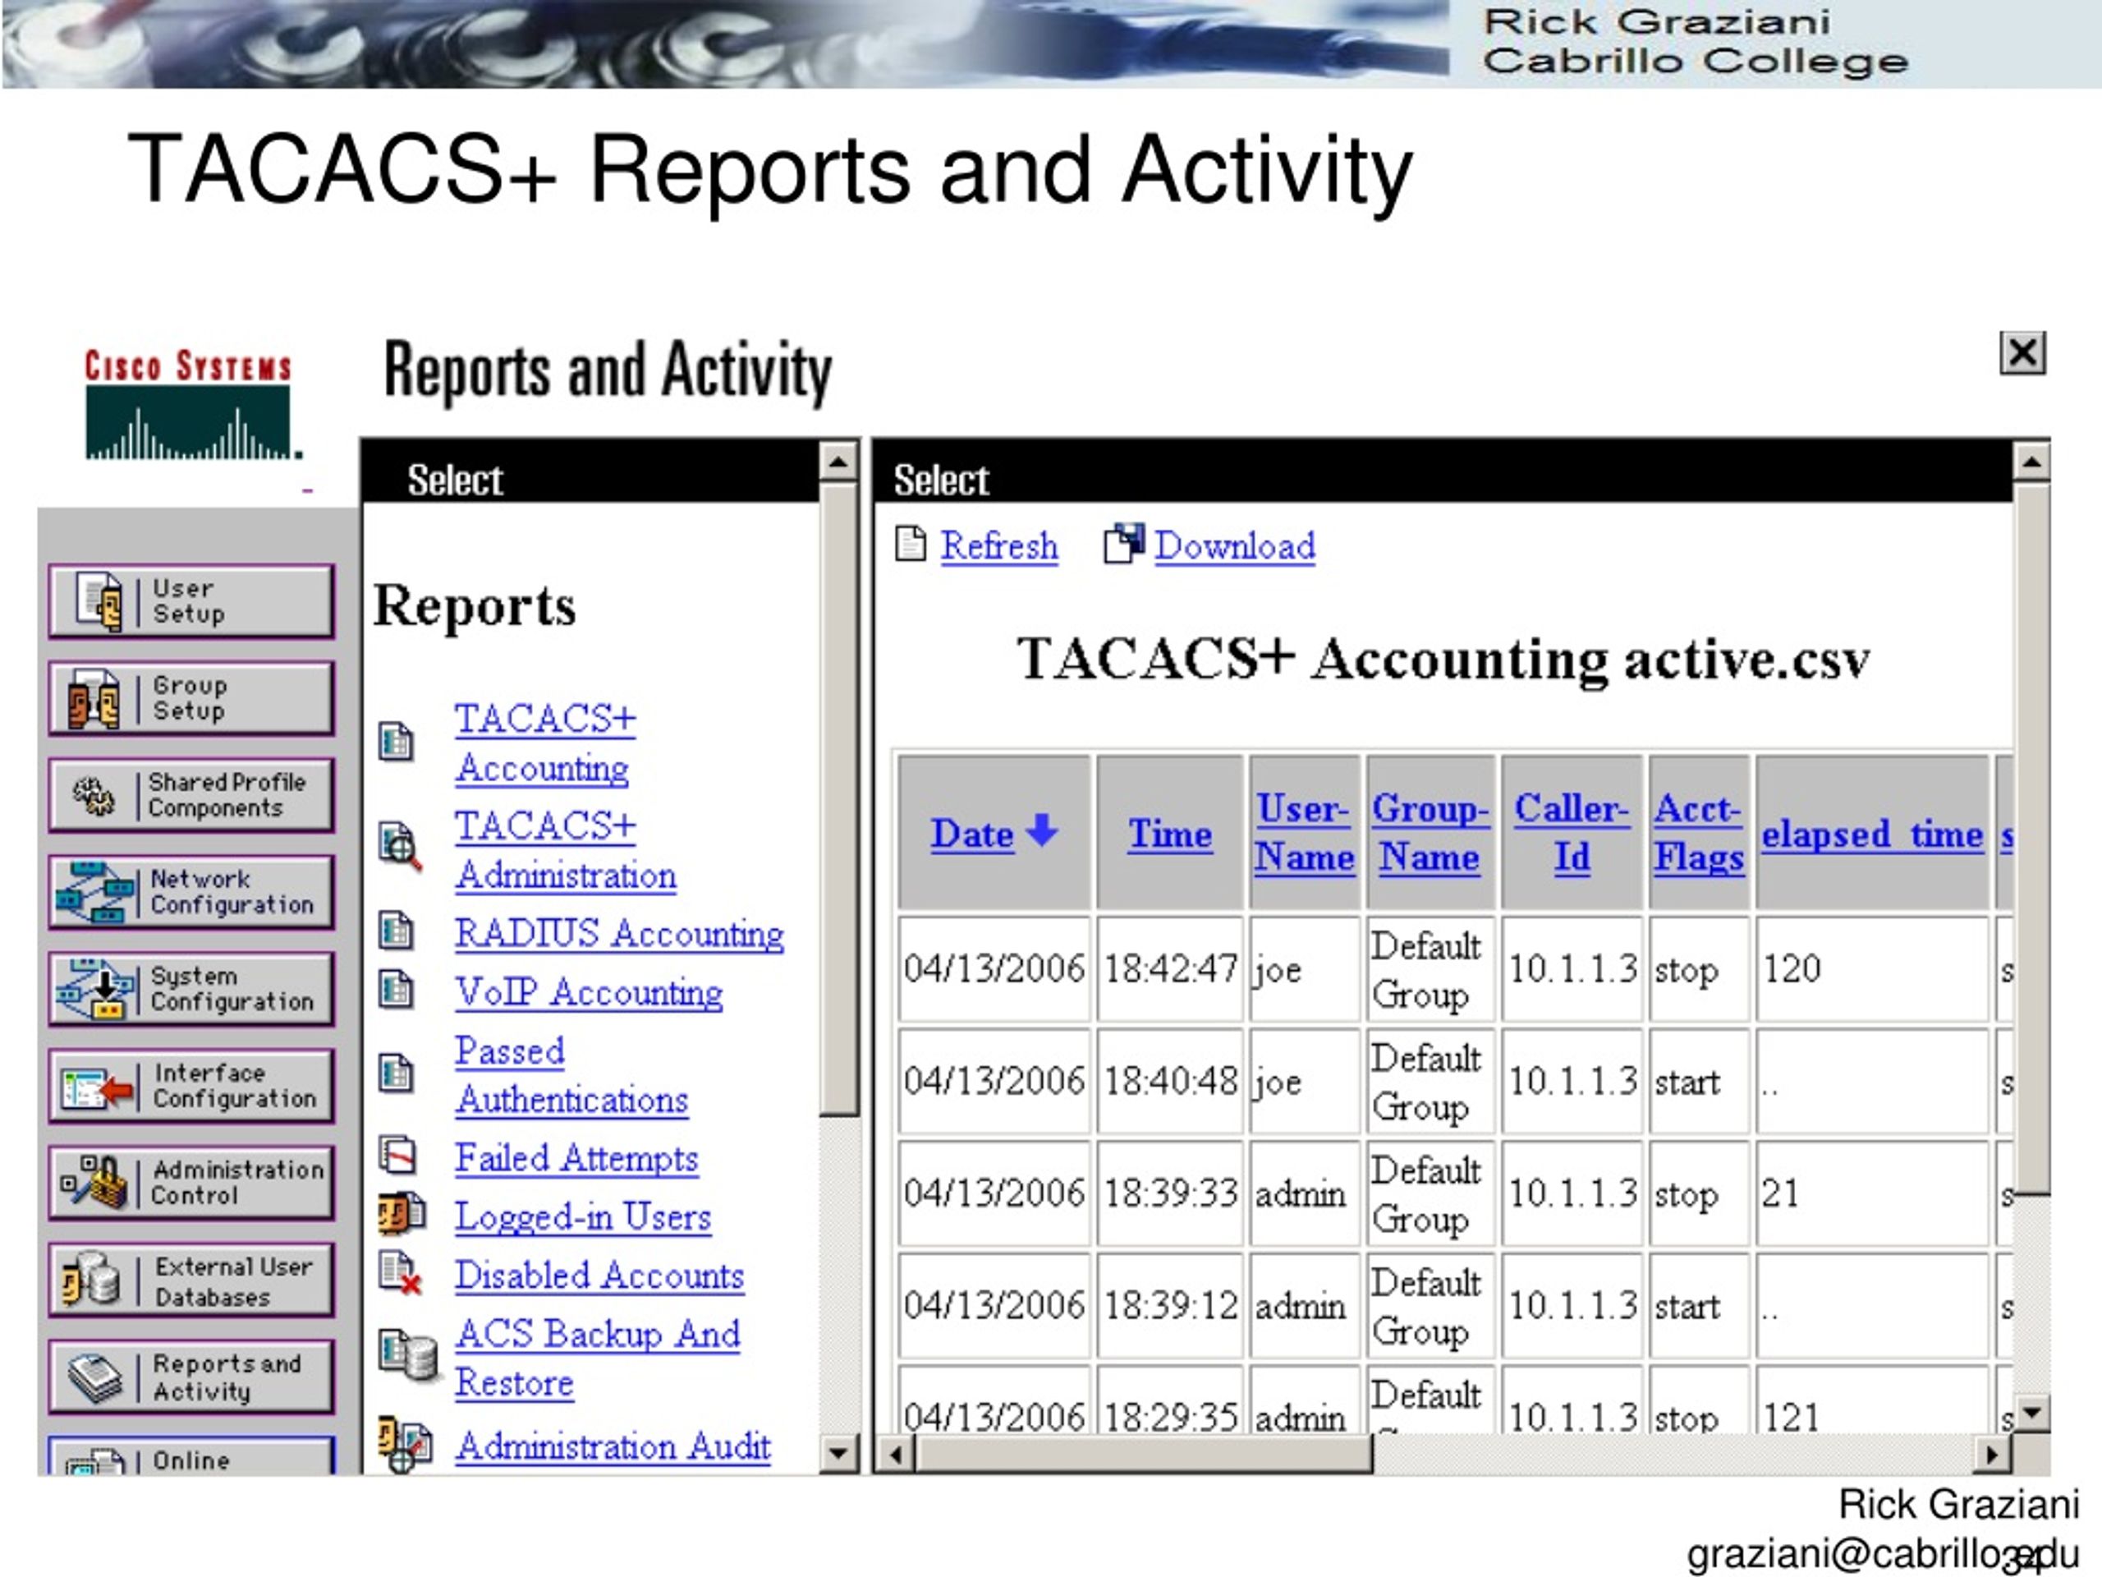
Task: Open External User Databases
Action: tap(191, 1280)
